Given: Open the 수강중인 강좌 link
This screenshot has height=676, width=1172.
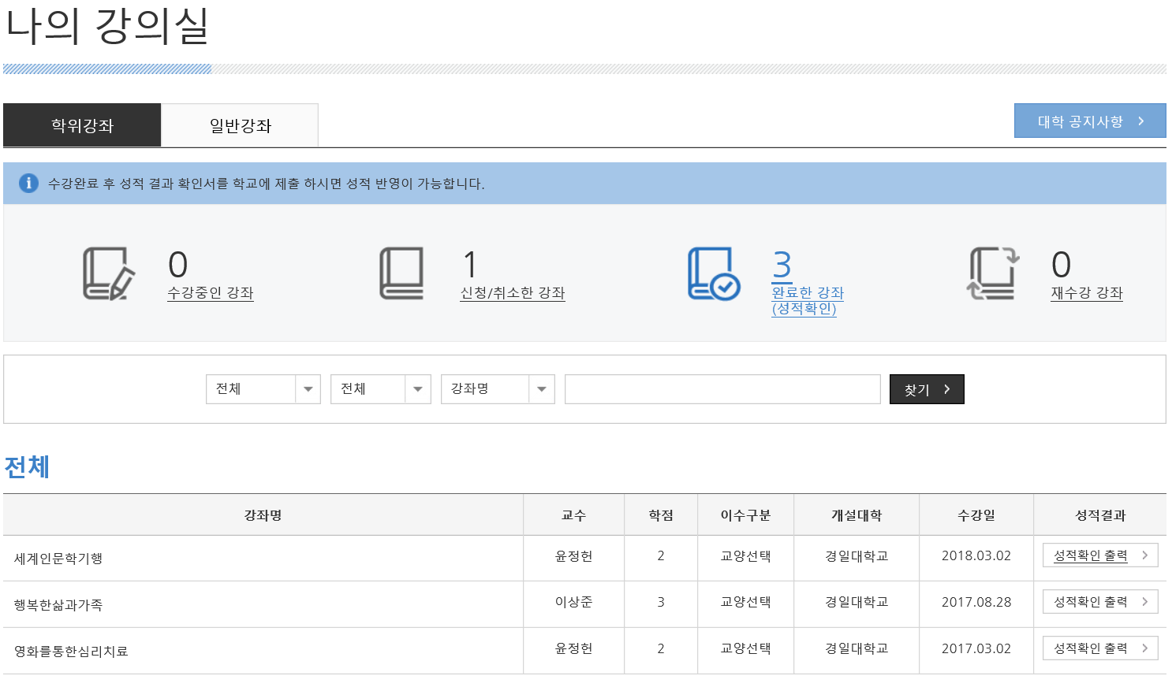Looking at the screenshot, I should (x=211, y=293).
